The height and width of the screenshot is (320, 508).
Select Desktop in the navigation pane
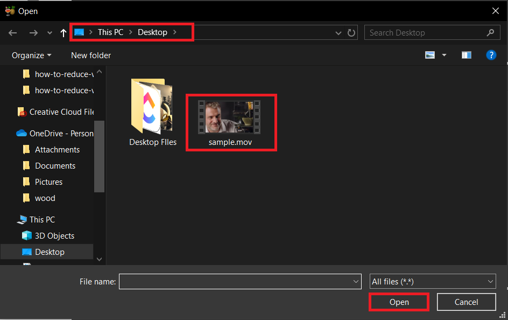click(x=51, y=252)
